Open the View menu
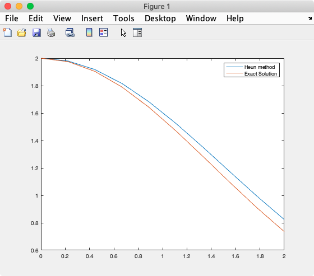Screen dimensions: 314x276 62,18
